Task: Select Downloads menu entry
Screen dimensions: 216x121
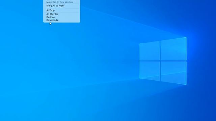Action: pos(61,20)
